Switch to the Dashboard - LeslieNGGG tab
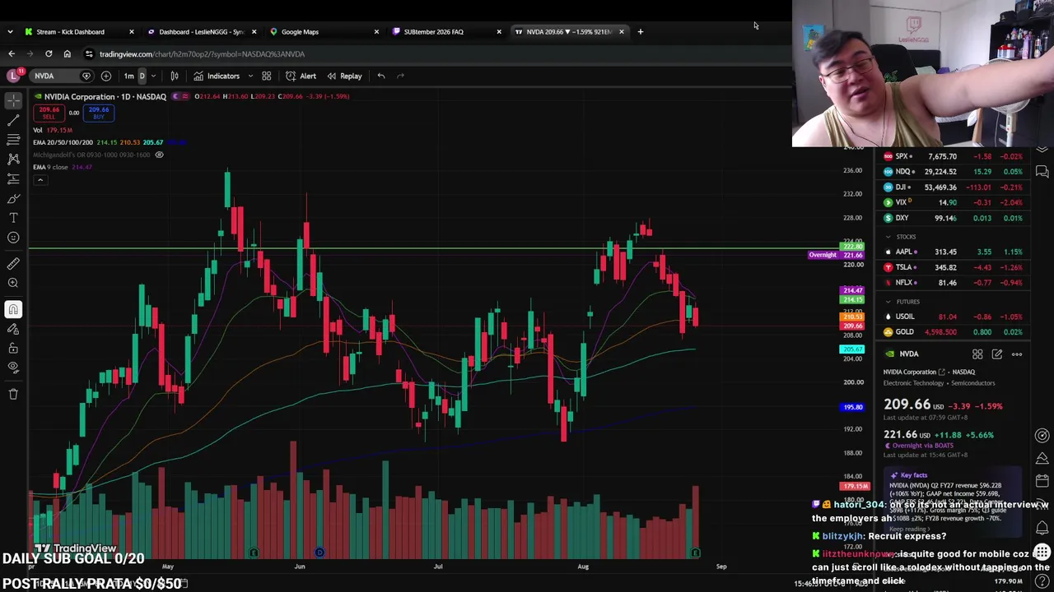Image resolution: width=1054 pixels, height=592 pixels. [x=201, y=31]
